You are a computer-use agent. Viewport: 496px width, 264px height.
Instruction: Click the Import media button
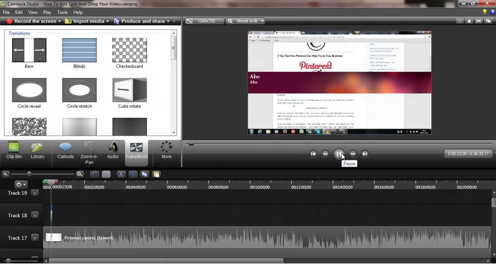click(85, 21)
